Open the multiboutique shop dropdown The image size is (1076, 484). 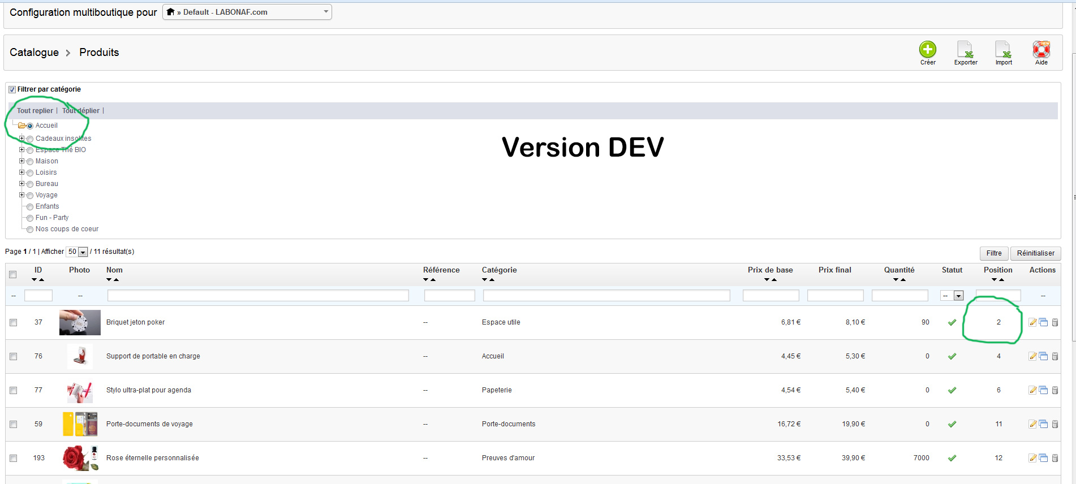(x=247, y=12)
